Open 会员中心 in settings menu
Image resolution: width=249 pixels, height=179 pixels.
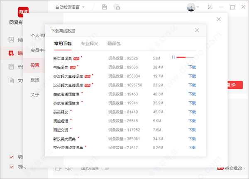[38, 50]
